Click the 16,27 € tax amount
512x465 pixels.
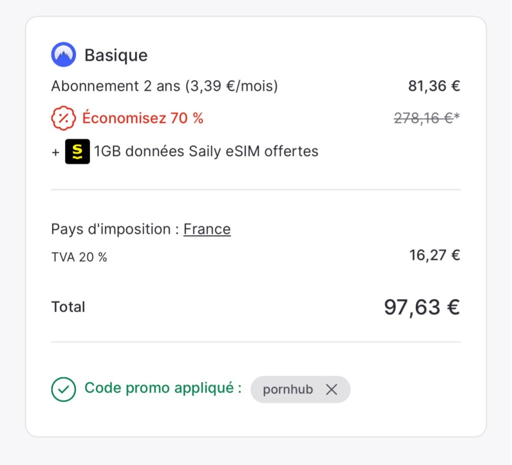point(434,255)
